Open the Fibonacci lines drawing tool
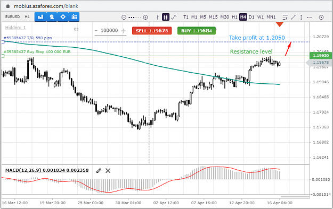The height and width of the screenshot is (209, 333). [285, 17]
